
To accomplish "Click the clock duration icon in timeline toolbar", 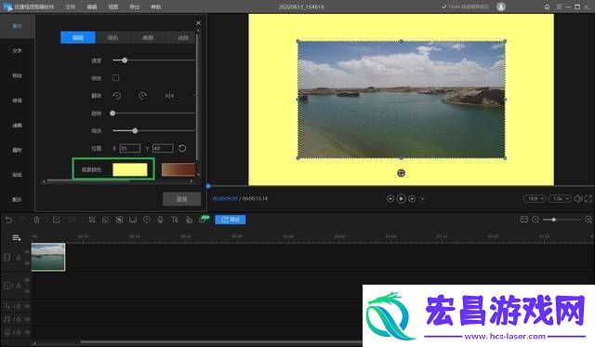I will pyautogui.click(x=147, y=220).
